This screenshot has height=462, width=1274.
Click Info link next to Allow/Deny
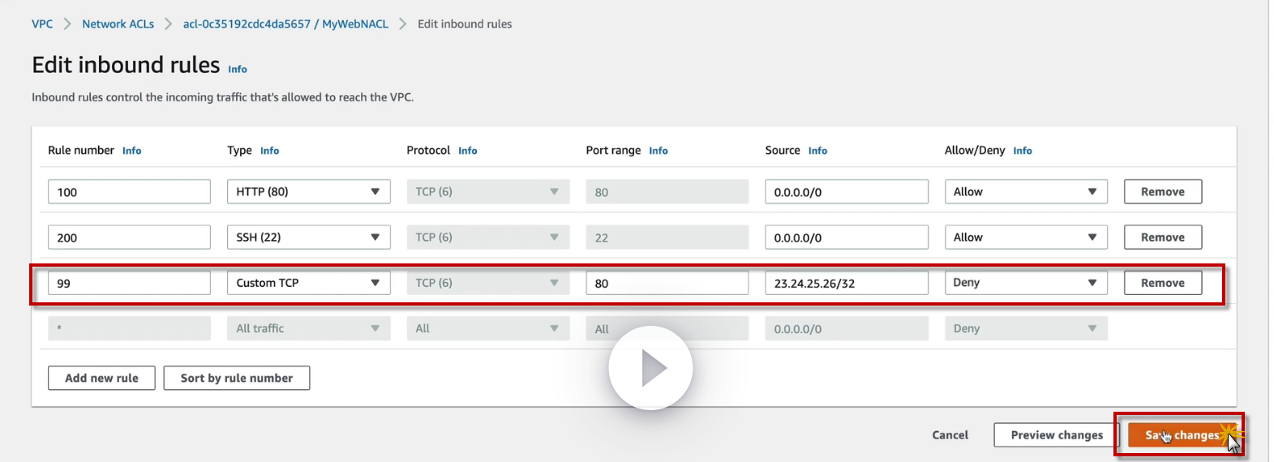tap(1022, 151)
